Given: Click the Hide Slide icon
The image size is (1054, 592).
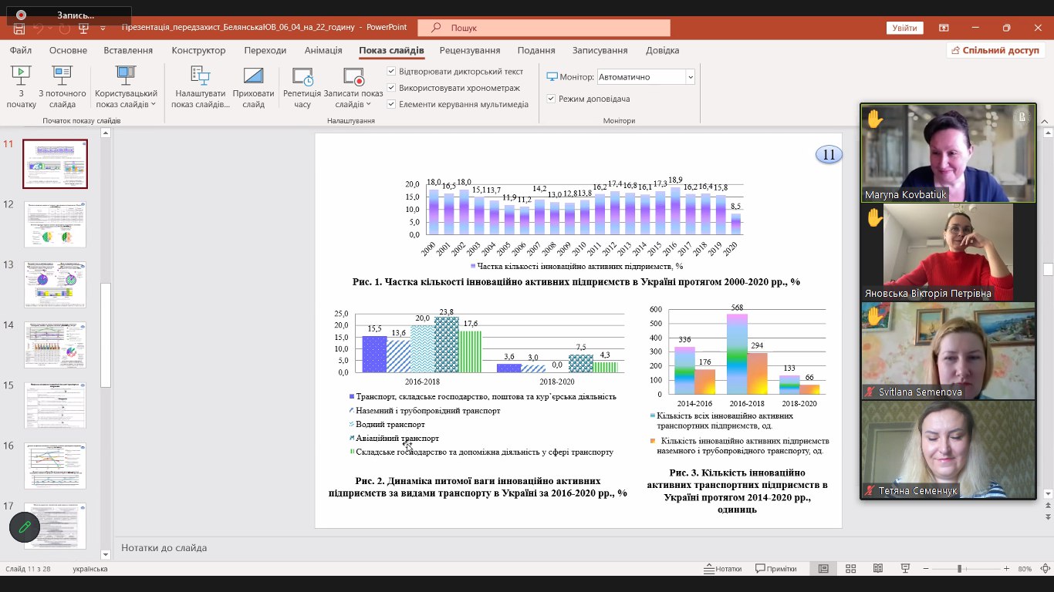Looking at the screenshot, I should (253, 75).
